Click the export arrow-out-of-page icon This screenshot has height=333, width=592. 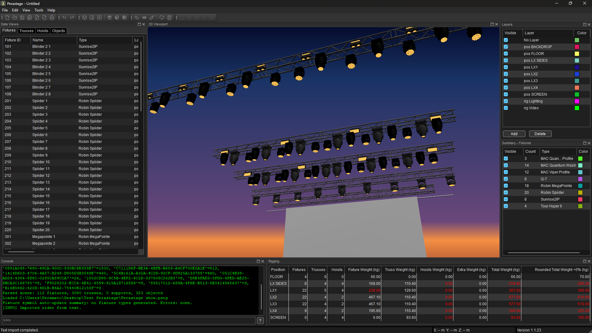44,18
